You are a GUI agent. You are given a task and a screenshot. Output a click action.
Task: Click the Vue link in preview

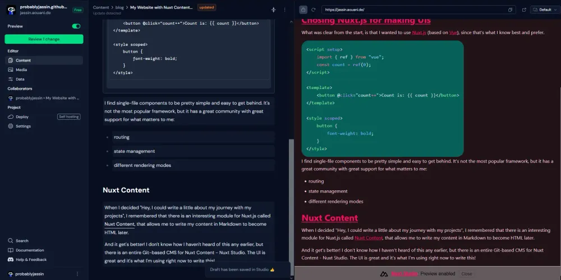tap(453, 33)
